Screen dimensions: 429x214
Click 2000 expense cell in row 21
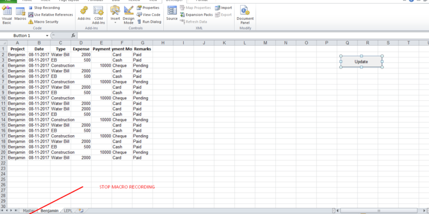click(x=81, y=158)
